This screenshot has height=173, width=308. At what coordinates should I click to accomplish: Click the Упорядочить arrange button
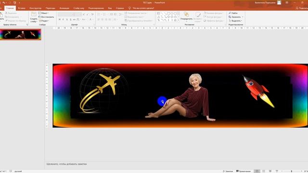point(186,16)
